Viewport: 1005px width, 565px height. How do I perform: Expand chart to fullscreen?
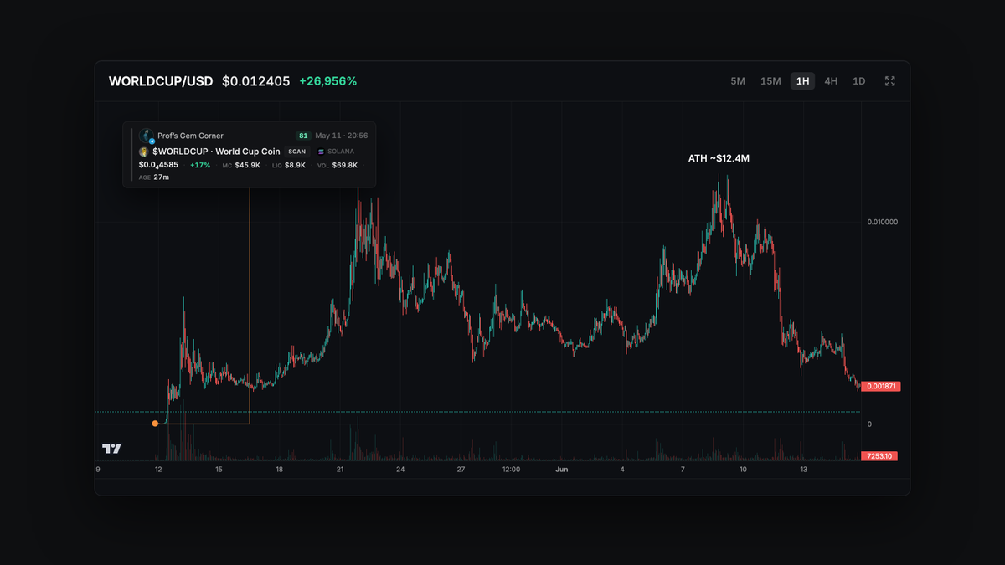tap(890, 81)
